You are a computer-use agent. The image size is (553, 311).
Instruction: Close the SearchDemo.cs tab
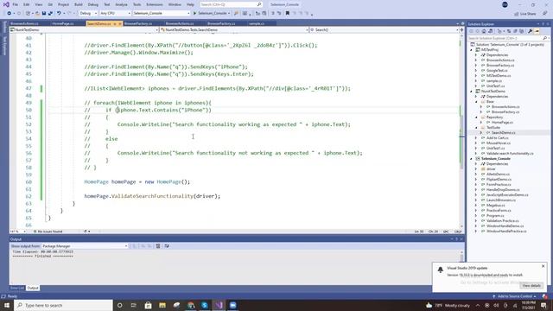[x=120, y=23]
